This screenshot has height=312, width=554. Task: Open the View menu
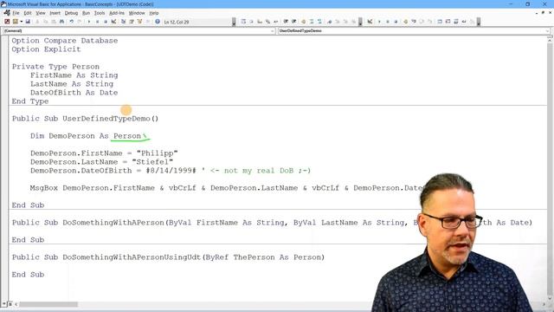pos(41,13)
